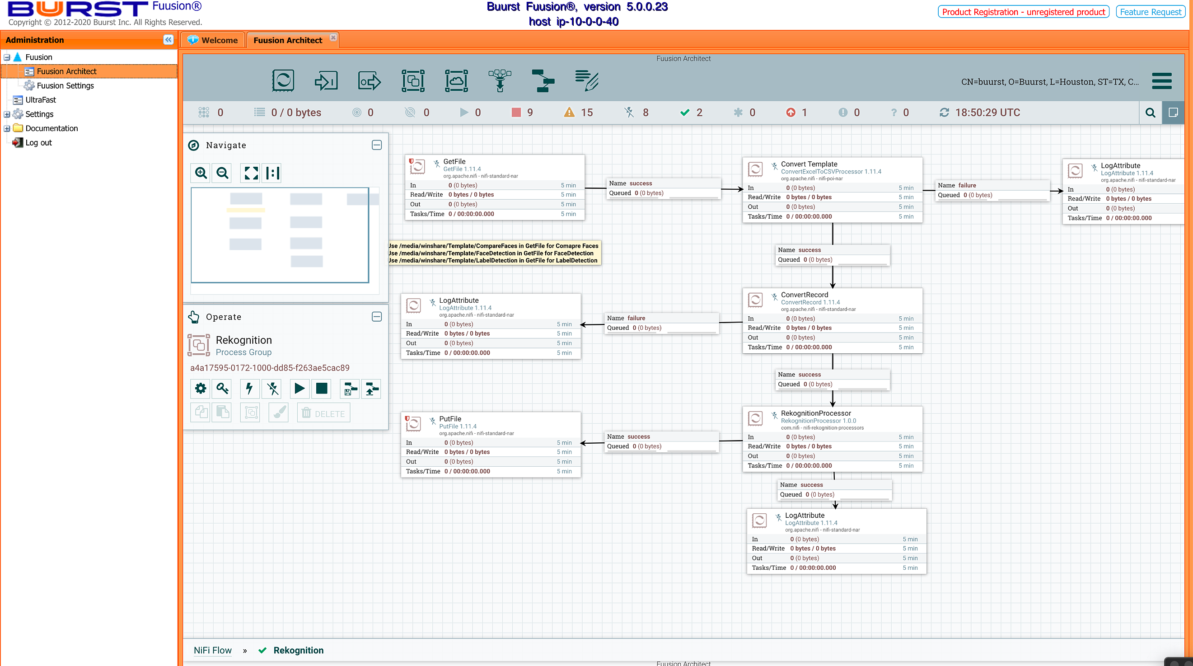Viewport: 1193px width, 666px height.
Task: Click the Template toolbar icon
Action: 543,80
